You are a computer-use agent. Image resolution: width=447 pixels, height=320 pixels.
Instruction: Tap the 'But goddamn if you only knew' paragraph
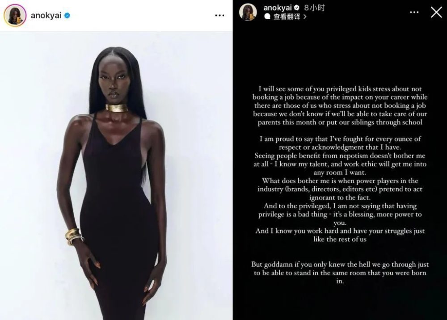tap(340, 273)
